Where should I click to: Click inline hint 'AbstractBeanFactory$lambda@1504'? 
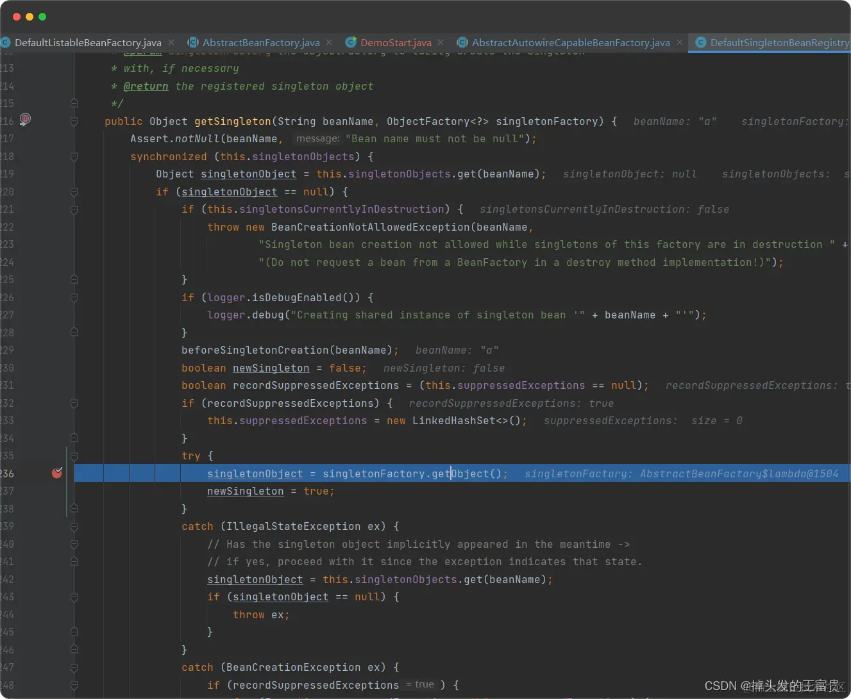click(x=739, y=473)
